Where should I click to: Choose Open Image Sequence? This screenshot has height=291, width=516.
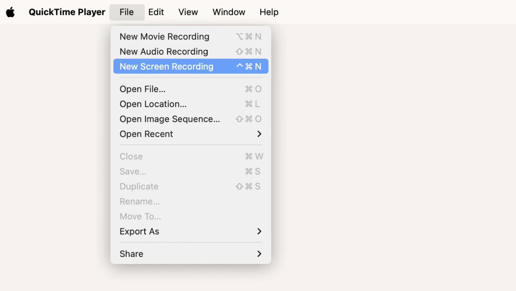click(x=170, y=119)
